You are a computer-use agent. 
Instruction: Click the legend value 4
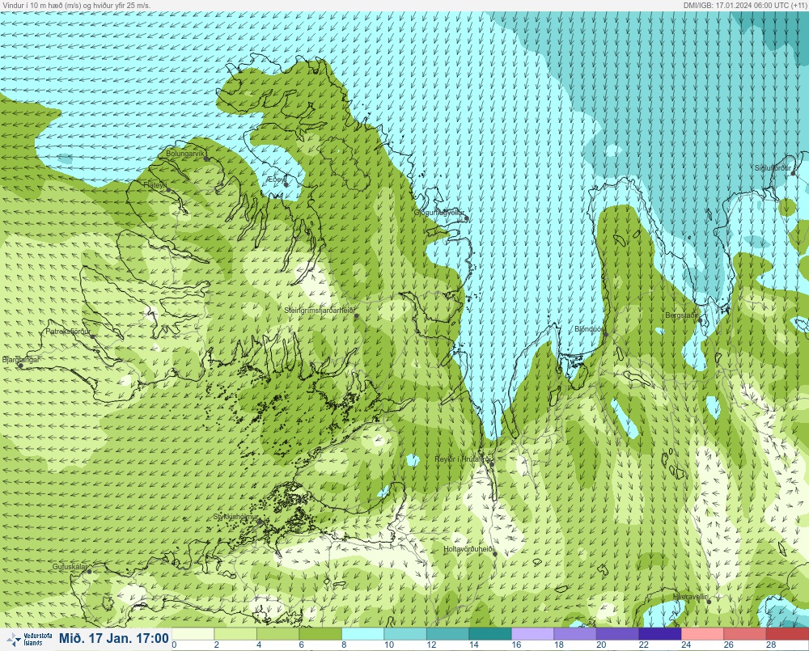click(x=259, y=645)
